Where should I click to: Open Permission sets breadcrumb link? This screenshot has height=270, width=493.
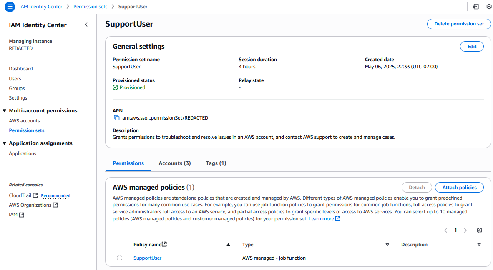pos(90,7)
